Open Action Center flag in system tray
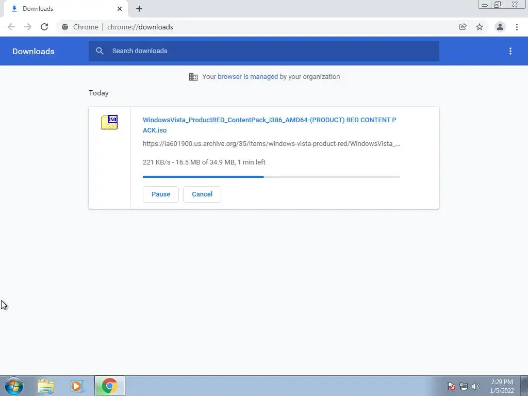 [451, 386]
